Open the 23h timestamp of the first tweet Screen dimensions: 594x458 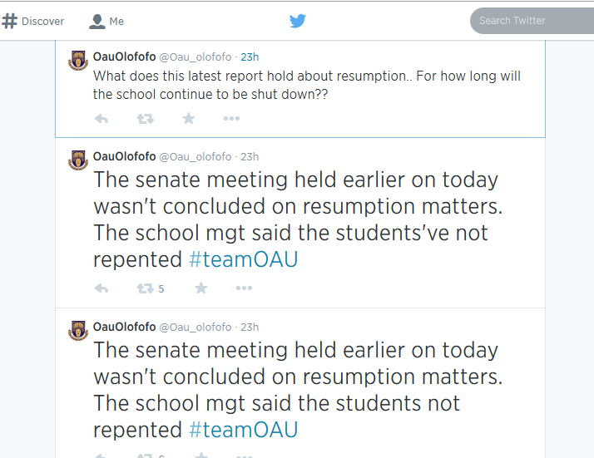tap(250, 57)
